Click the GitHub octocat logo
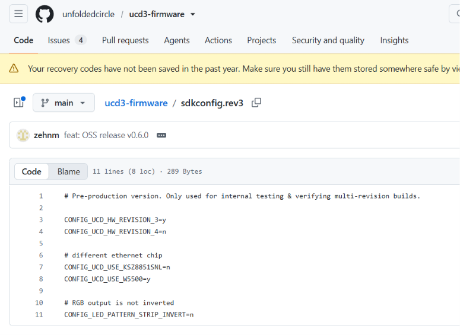Screen dimensions: 460x335 (45, 14)
